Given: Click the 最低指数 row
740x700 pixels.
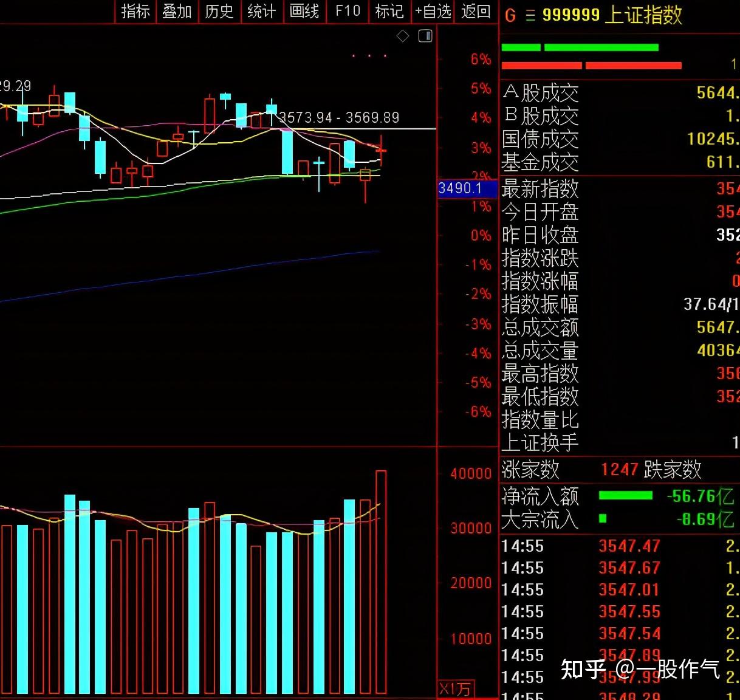Looking at the screenshot, I should tap(620, 397).
